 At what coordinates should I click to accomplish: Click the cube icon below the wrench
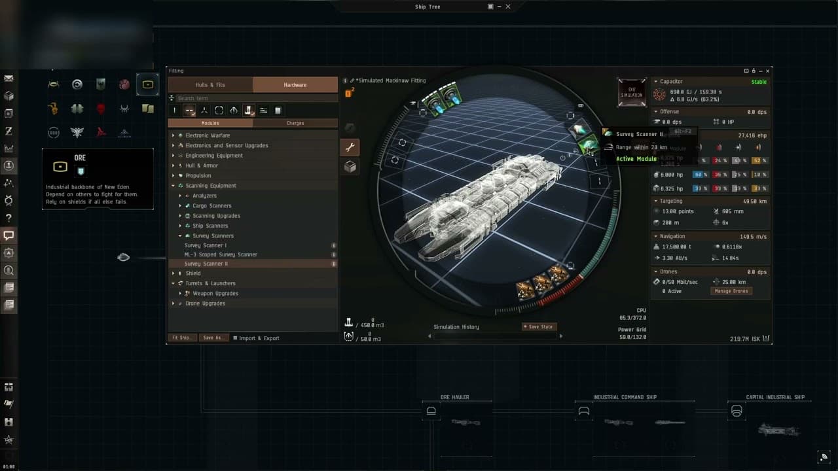[350, 167]
